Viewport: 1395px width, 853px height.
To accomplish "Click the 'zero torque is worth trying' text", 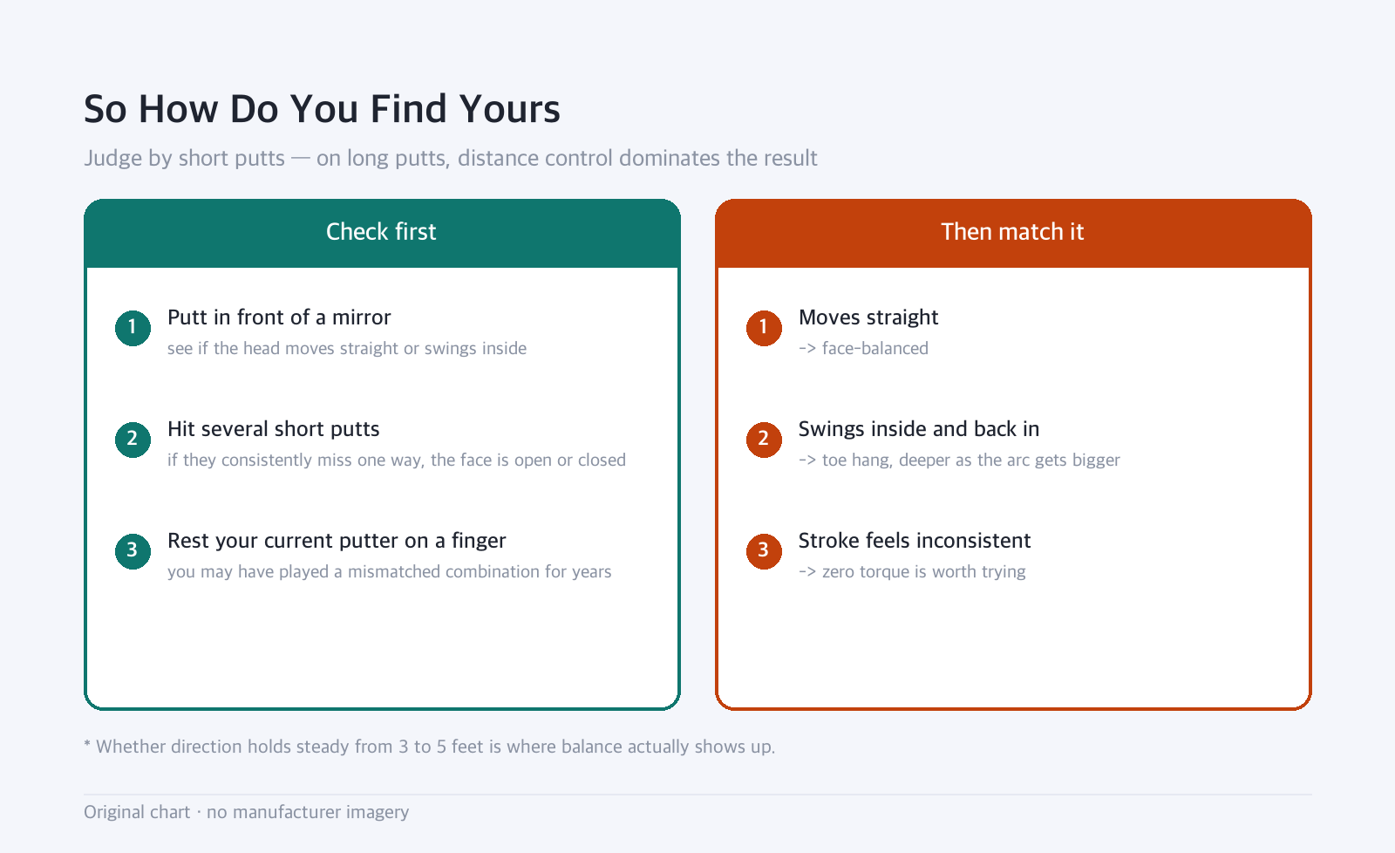I will 924,571.
